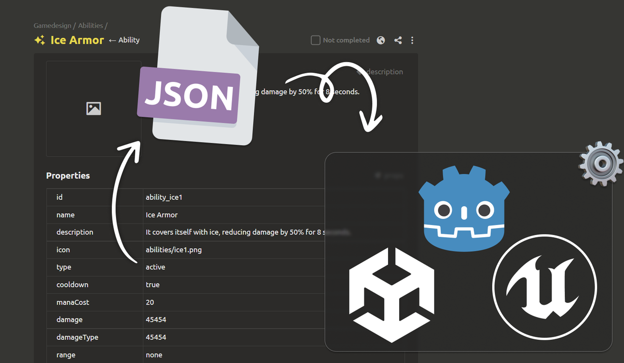
Task: Select the blue Godot engine logo
Action: click(x=464, y=209)
